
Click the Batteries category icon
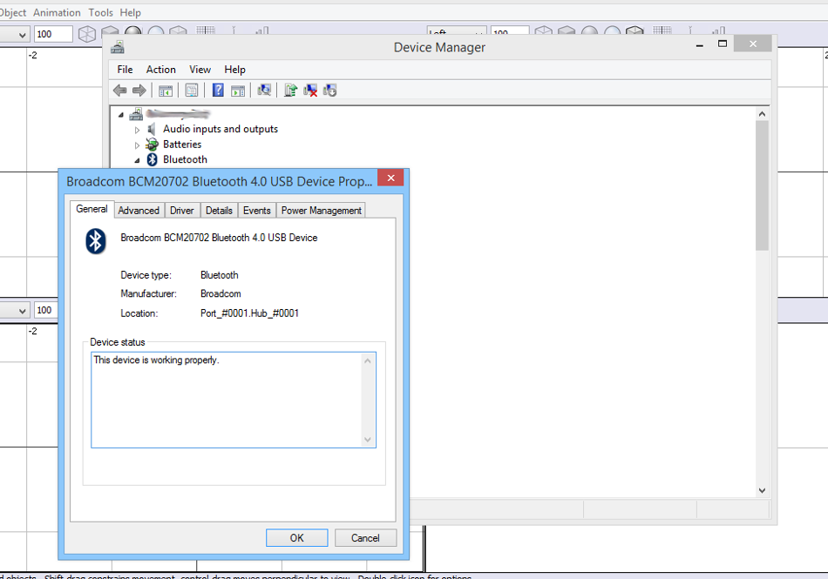152,144
